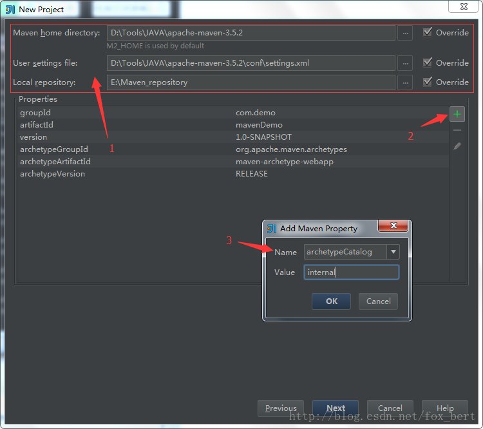Screen dimensions: 483x429
Task: Cancel the Add Maven Property dialog
Action: [x=378, y=301]
